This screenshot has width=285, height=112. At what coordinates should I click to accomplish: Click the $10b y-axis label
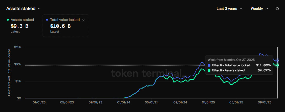(17, 64)
